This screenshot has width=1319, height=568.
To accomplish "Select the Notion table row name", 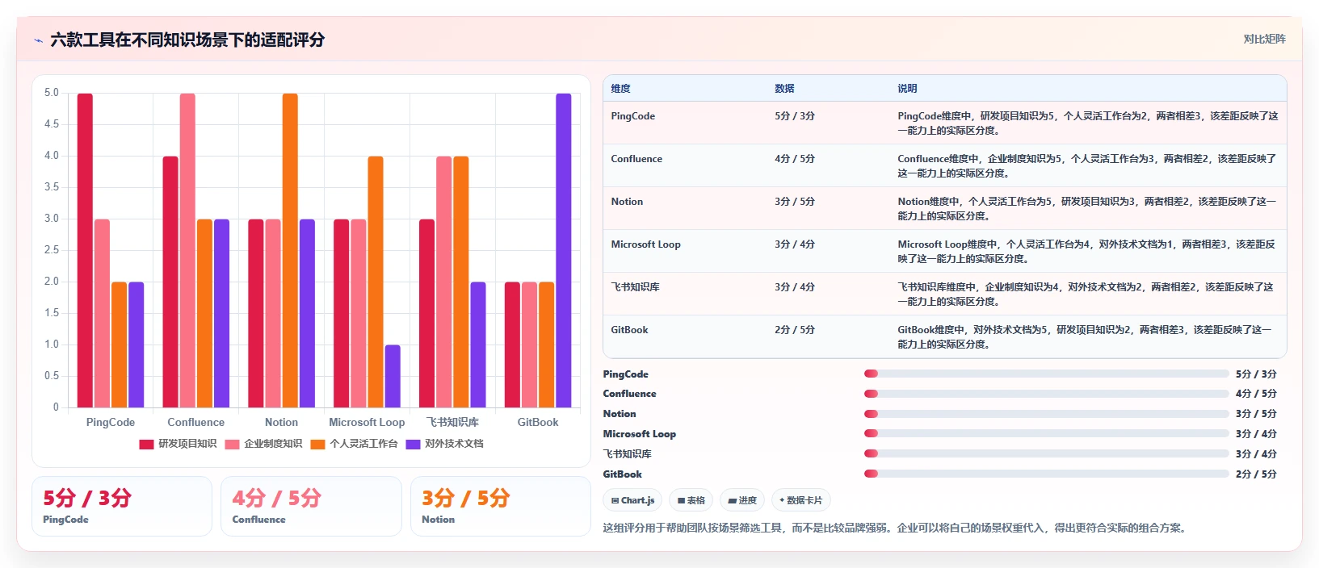I will [627, 202].
